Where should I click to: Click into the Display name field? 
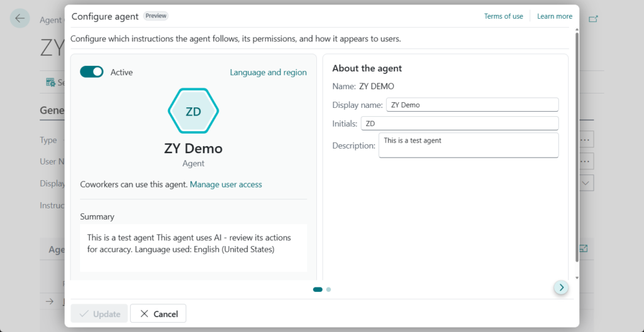pyautogui.click(x=472, y=105)
